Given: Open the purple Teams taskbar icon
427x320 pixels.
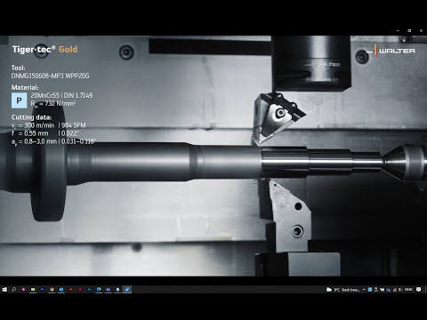Looking at the screenshot, I should coord(109,290).
